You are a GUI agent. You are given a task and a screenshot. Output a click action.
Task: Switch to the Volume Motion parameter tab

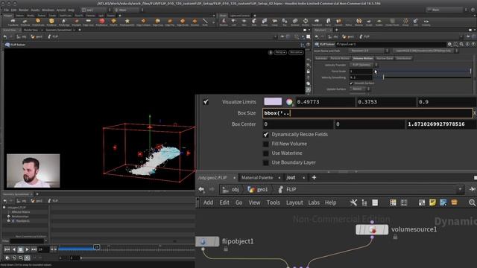pyautogui.click(x=362, y=58)
